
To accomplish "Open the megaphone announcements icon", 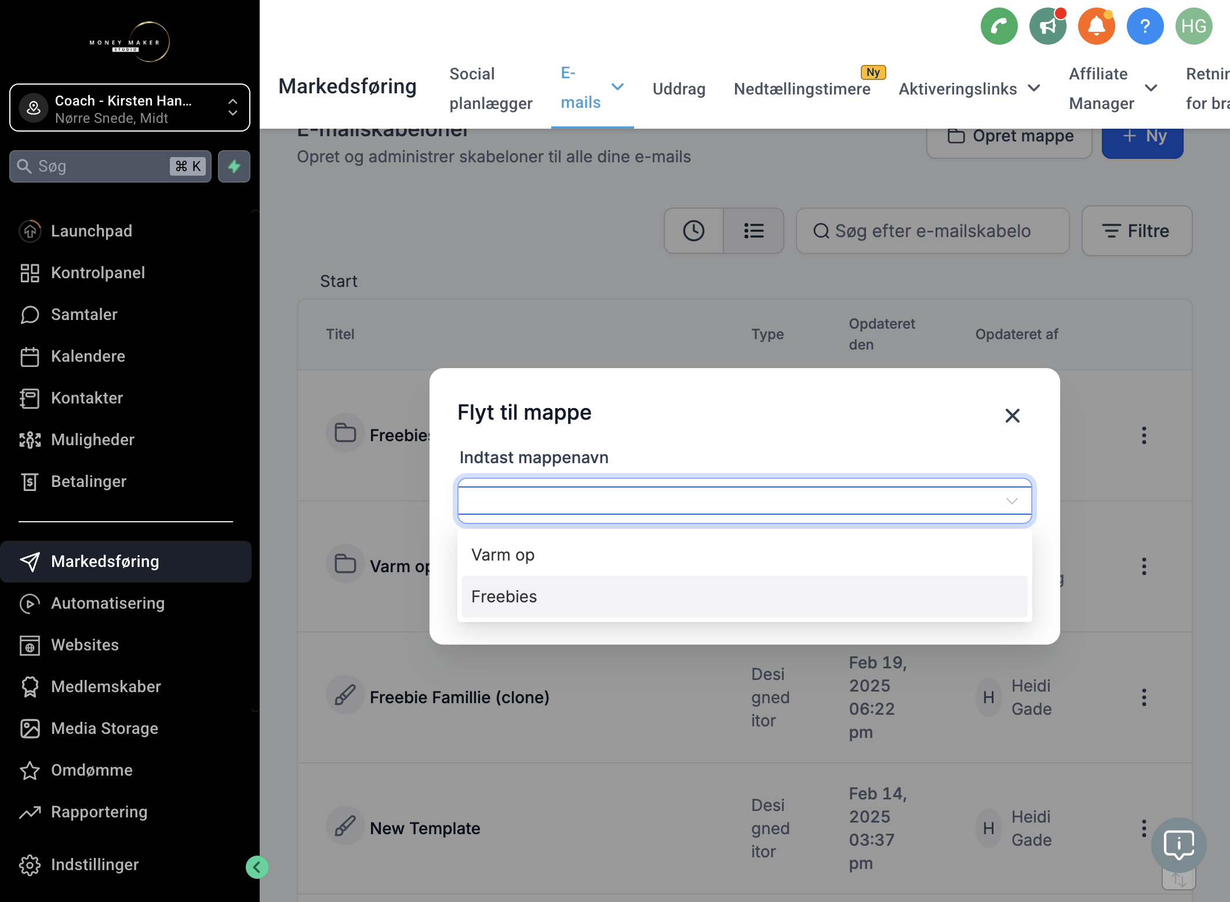I will pyautogui.click(x=1047, y=26).
